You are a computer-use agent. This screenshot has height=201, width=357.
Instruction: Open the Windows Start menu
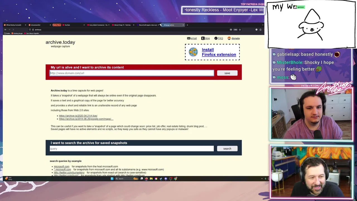(112, 179)
